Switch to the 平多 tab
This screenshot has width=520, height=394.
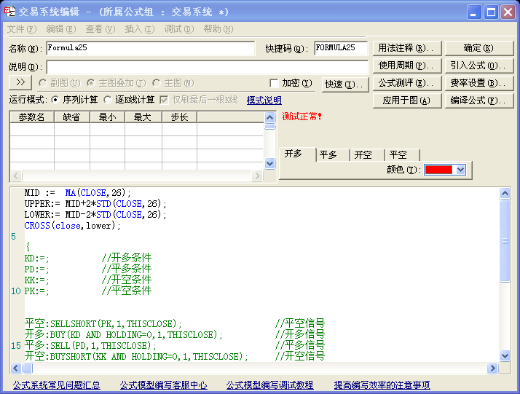pos(332,155)
